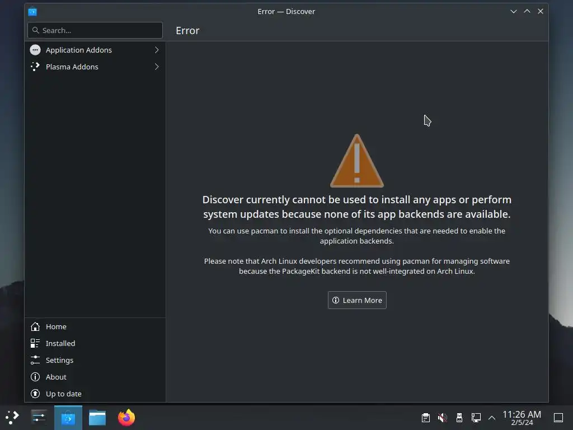Open the About page
This screenshot has width=573, height=430.
pos(95,377)
